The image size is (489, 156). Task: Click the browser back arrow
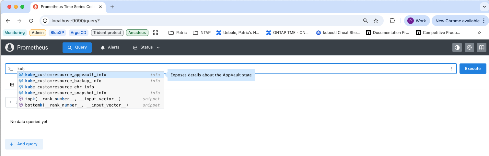point(8,21)
